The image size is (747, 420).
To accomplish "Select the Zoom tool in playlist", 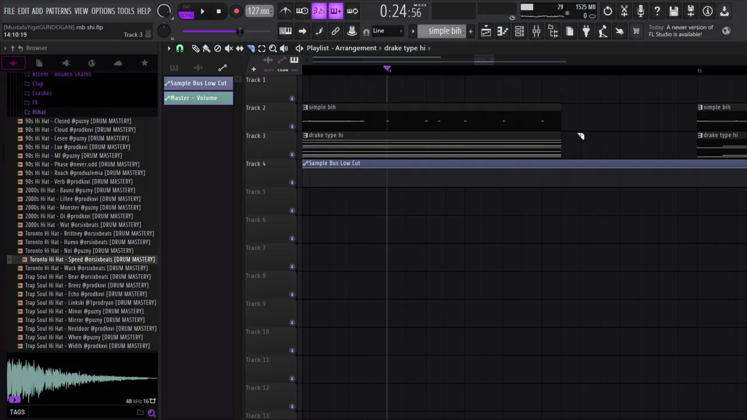I will [273, 48].
